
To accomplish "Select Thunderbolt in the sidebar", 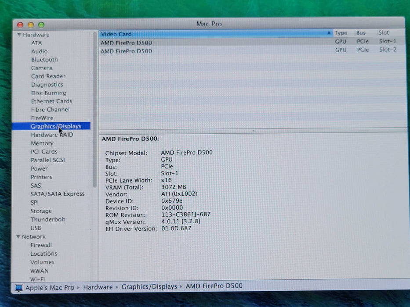I will point(48,219).
